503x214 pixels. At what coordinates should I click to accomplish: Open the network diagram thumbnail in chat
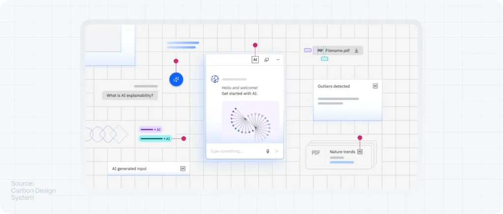250,121
